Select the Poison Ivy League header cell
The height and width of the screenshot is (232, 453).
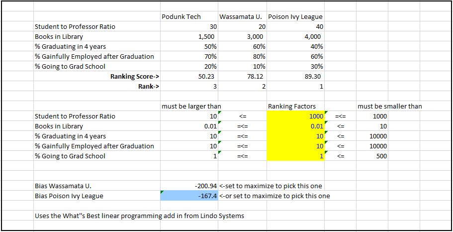click(295, 17)
